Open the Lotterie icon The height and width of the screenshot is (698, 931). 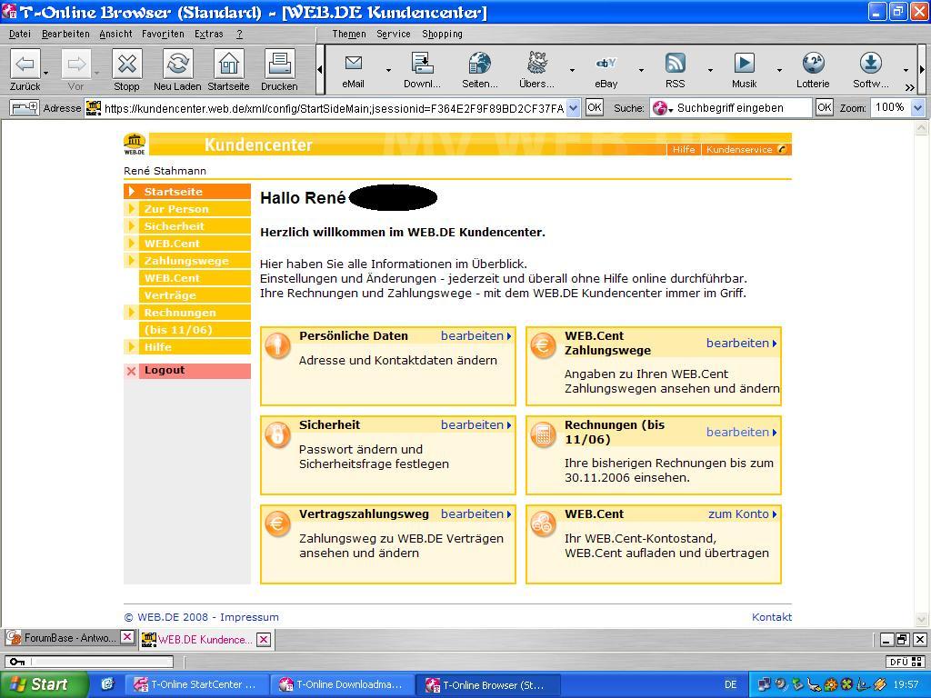813,63
